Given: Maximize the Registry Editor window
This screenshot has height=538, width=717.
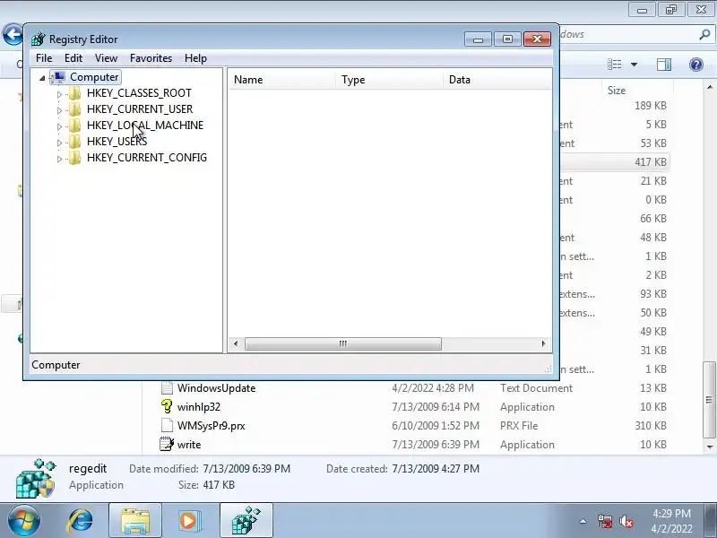Looking at the screenshot, I should point(507,39).
